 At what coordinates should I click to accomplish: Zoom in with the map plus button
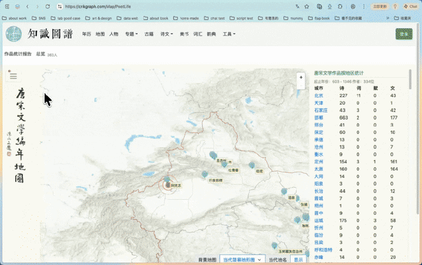pyautogui.click(x=301, y=78)
